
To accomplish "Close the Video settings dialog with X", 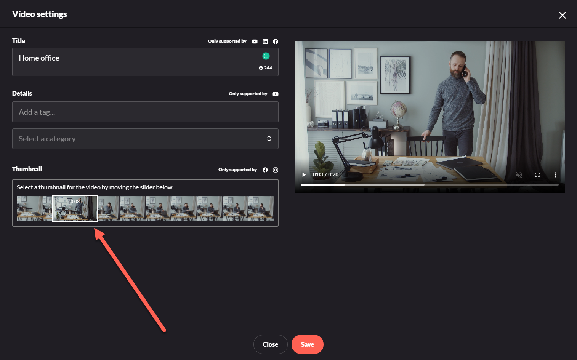I will pos(562,15).
